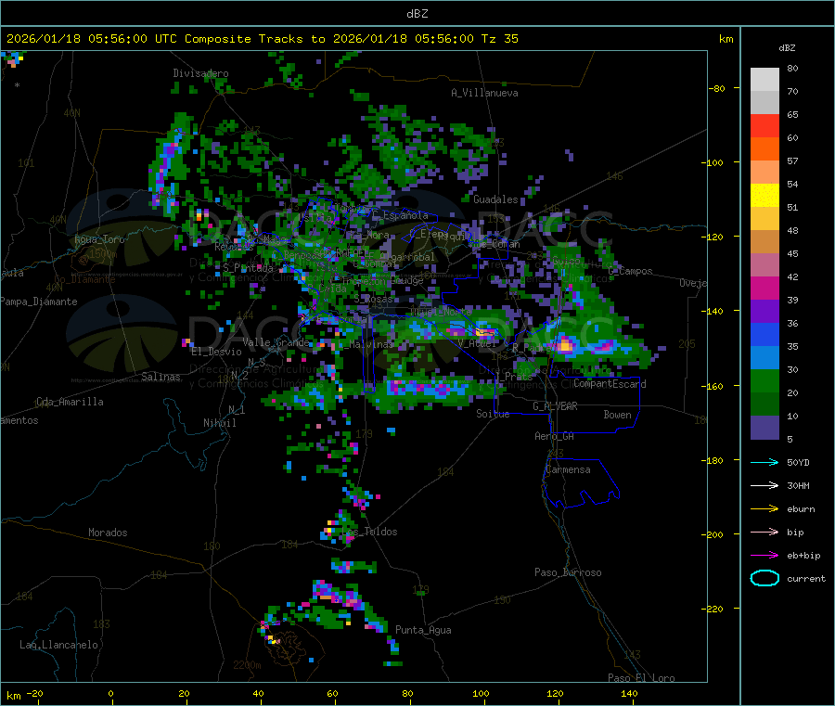
Task: Select the dark green 10-20 dBZ swatch
Action: [x=764, y=404]
